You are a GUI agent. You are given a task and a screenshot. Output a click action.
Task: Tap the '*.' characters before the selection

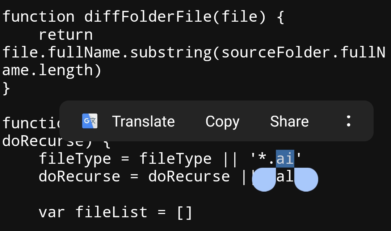266,158
